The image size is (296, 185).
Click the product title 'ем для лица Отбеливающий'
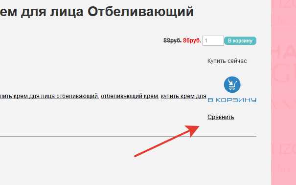[97, 12]
